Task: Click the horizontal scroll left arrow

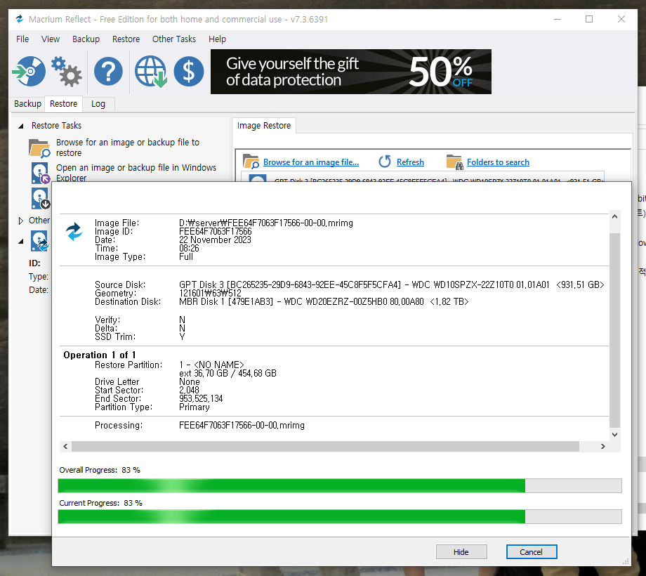Action: tap(65, 446)
